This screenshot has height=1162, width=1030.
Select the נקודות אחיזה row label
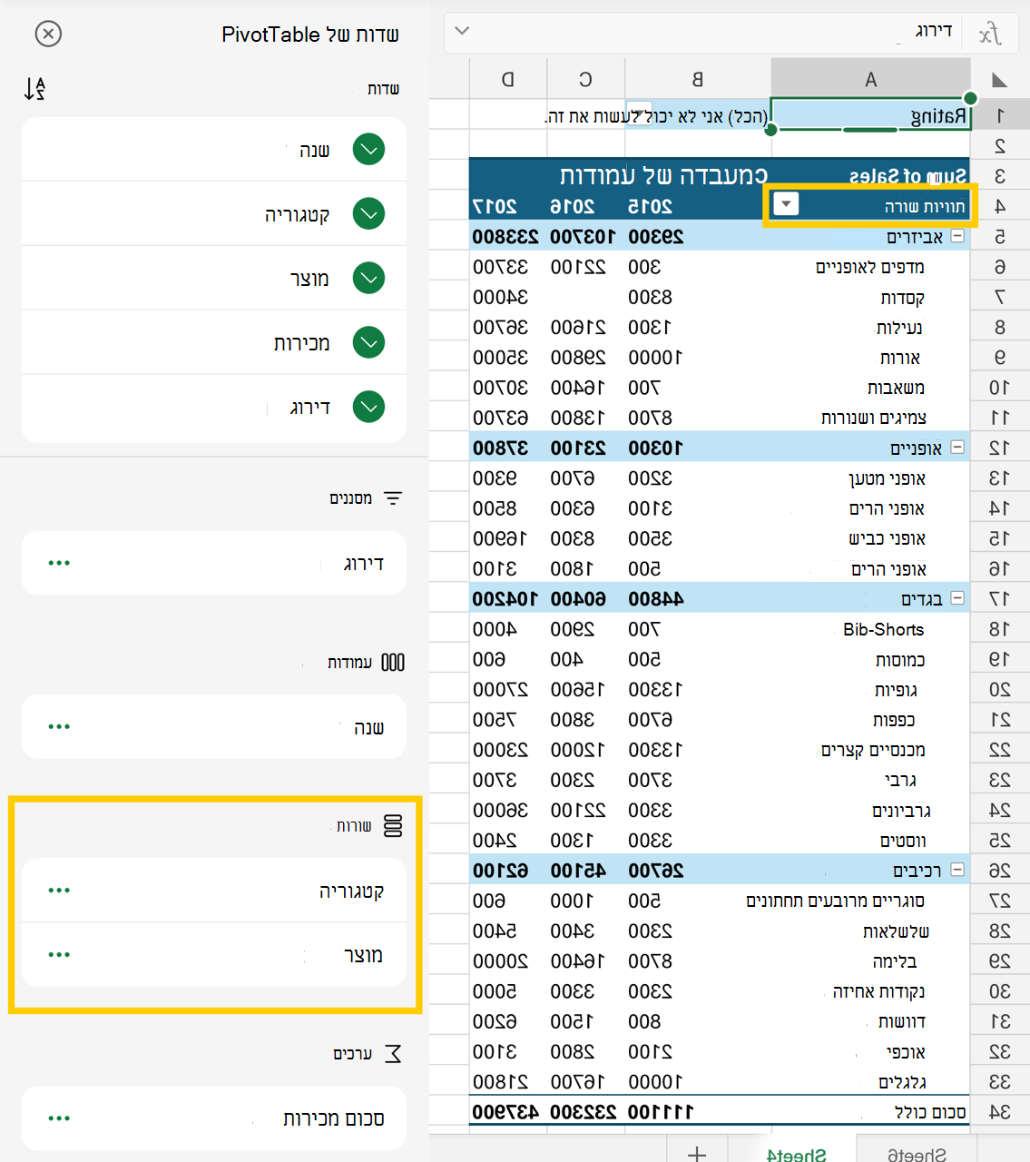click(x=878, y=991)
